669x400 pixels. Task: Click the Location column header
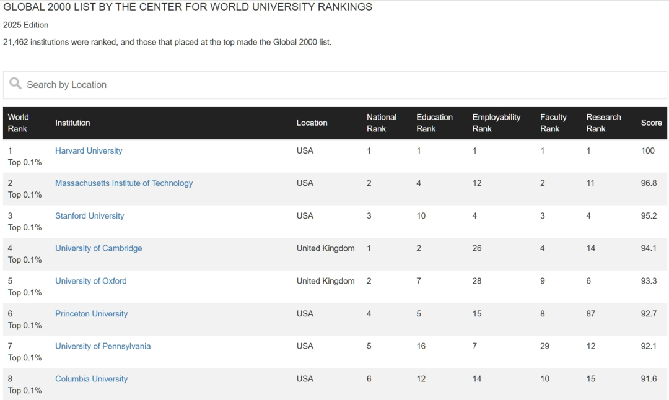[312, 123]
